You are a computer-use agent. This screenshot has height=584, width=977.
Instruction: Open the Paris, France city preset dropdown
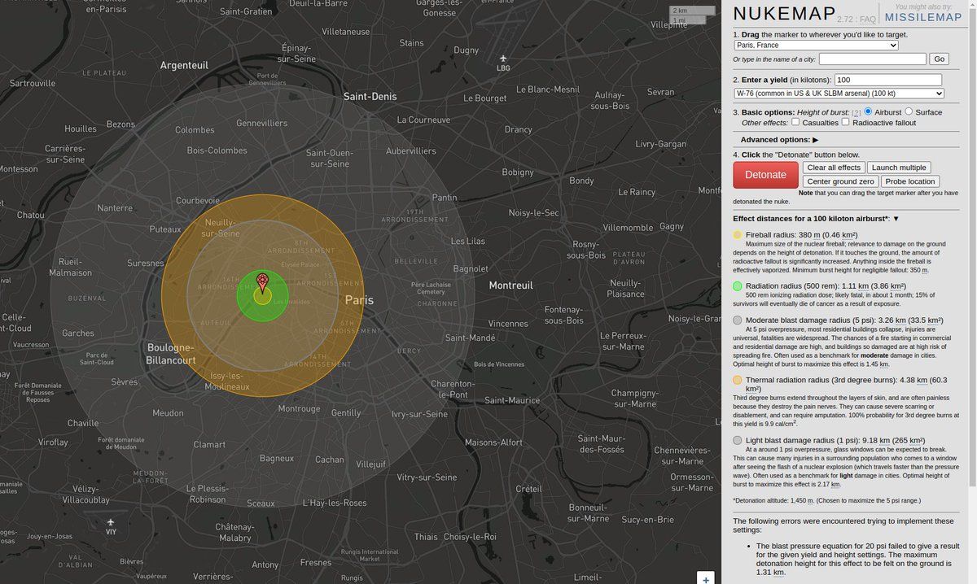815,46
